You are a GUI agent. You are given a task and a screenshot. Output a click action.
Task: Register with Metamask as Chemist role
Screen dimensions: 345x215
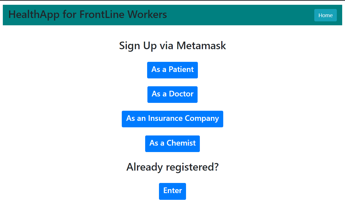coord(172,144)
